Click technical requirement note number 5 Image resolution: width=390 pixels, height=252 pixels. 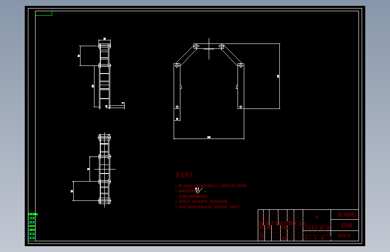pyautogui.click(x=208, y=207)
